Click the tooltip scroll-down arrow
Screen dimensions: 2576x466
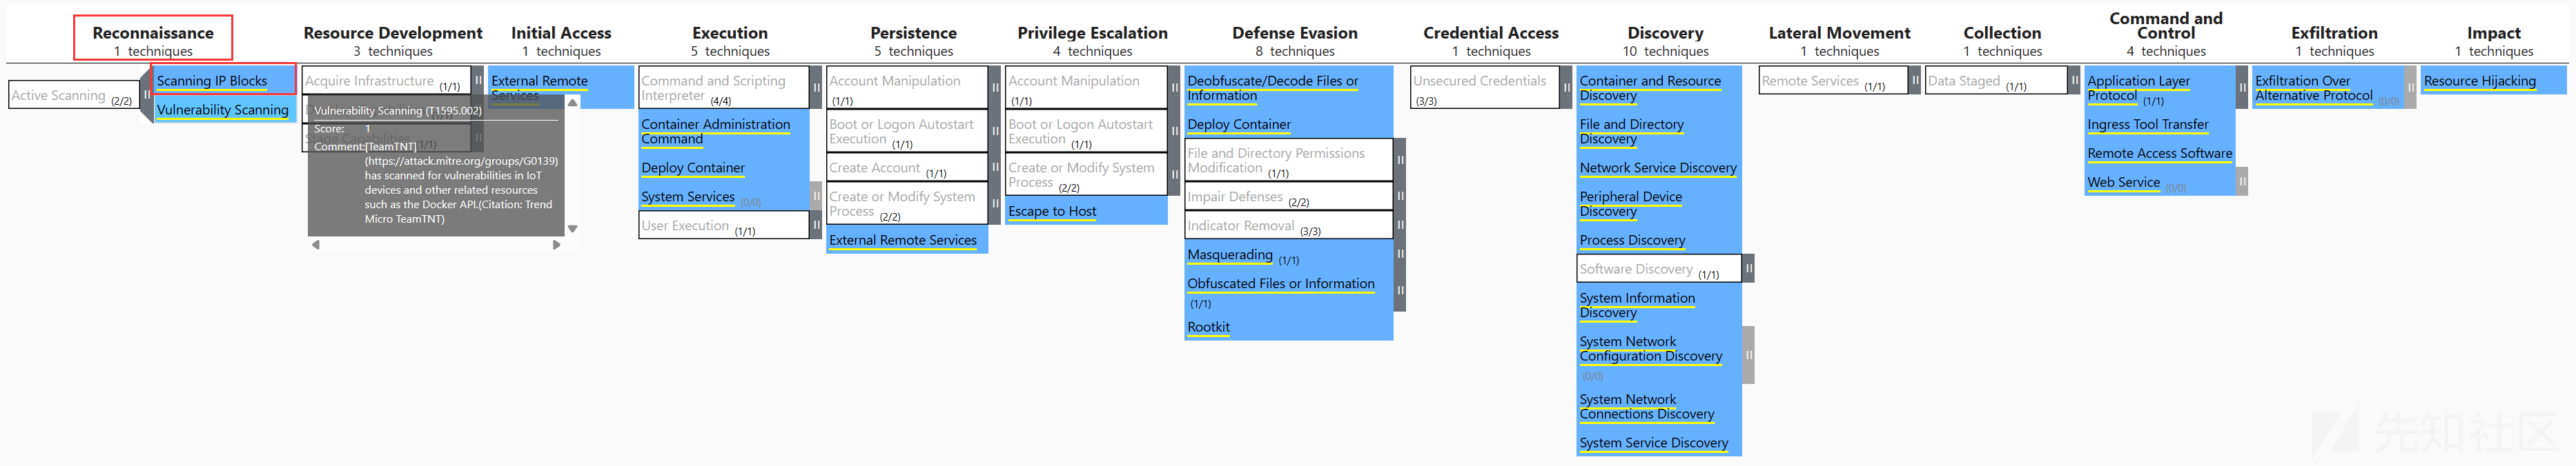(572, 228)
